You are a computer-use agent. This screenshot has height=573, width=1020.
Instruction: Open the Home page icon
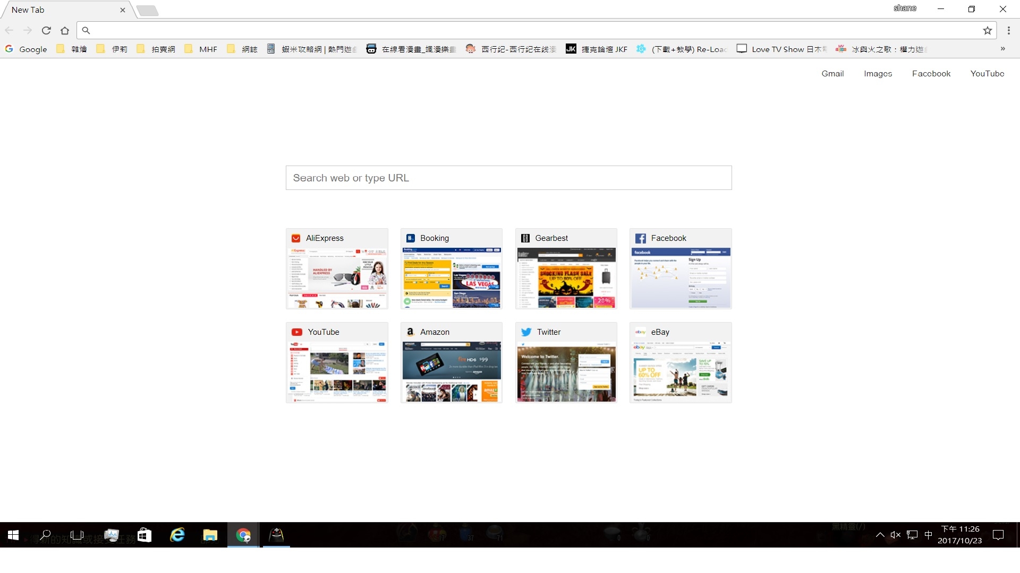pyautogui.click(x=65, y=30)
